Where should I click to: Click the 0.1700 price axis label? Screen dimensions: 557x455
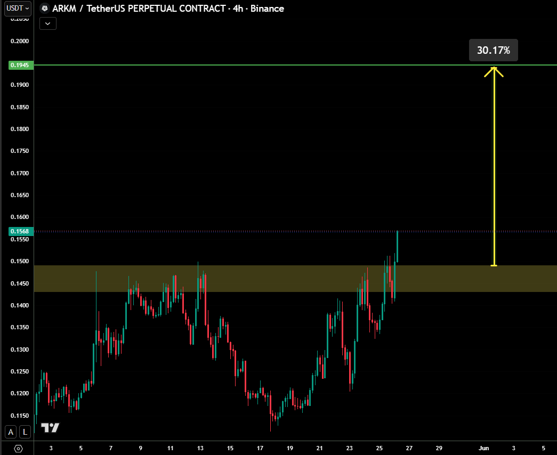[20, 173]
